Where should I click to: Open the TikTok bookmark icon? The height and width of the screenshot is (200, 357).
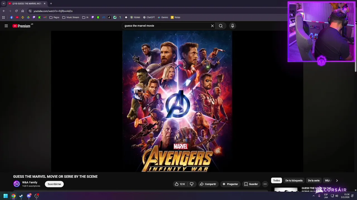pyautogui.click(x=109, y=17)
